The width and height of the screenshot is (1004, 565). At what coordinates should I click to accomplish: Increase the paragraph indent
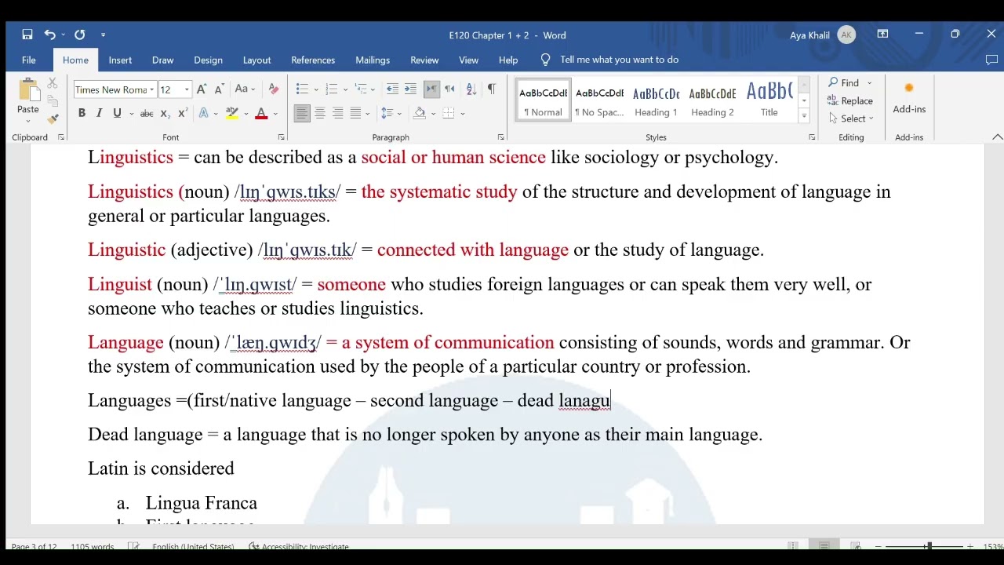(410, 89)
